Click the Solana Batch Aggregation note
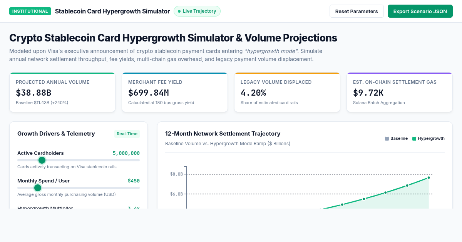Image resolution: width=462 pixels, height=242 pixels. 379,103
